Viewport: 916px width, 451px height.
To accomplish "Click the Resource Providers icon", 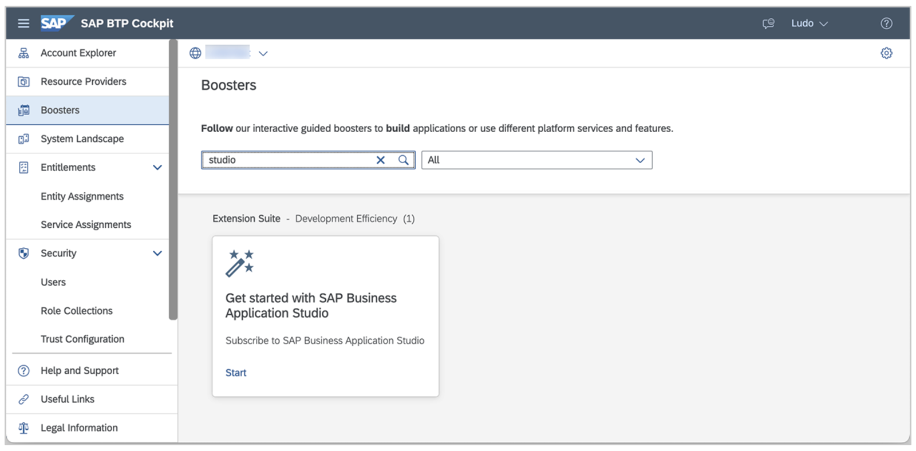I will click(x=23, y=82).
